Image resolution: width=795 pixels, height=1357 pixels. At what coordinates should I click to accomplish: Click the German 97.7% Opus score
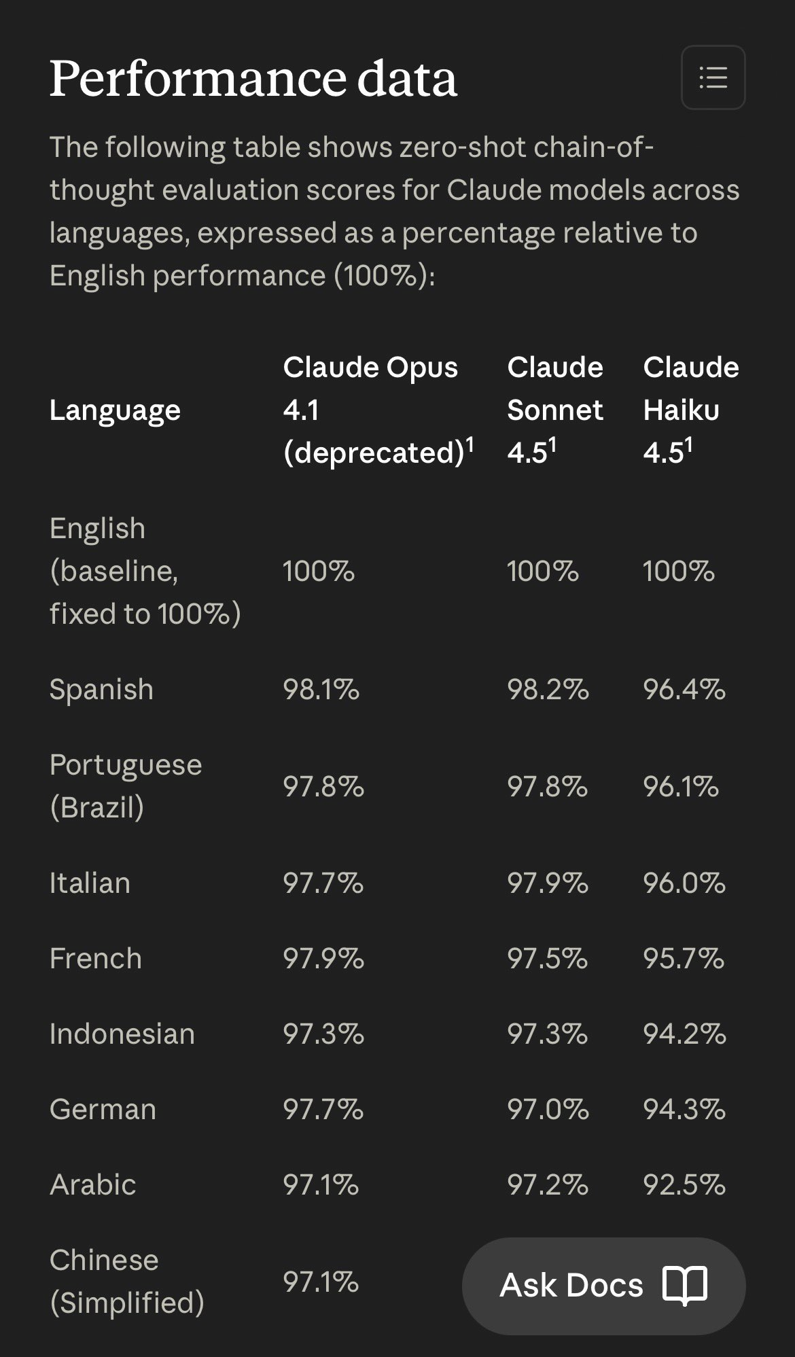(323, 1110)
